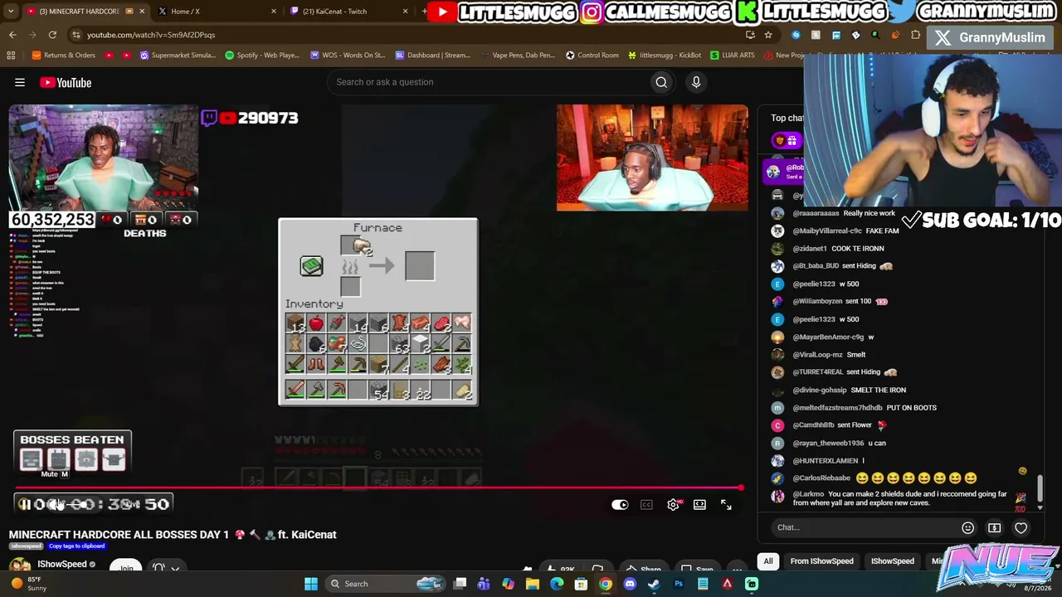Go to the YouTube home logo
Screen dimensions: 1062x597
65,82
